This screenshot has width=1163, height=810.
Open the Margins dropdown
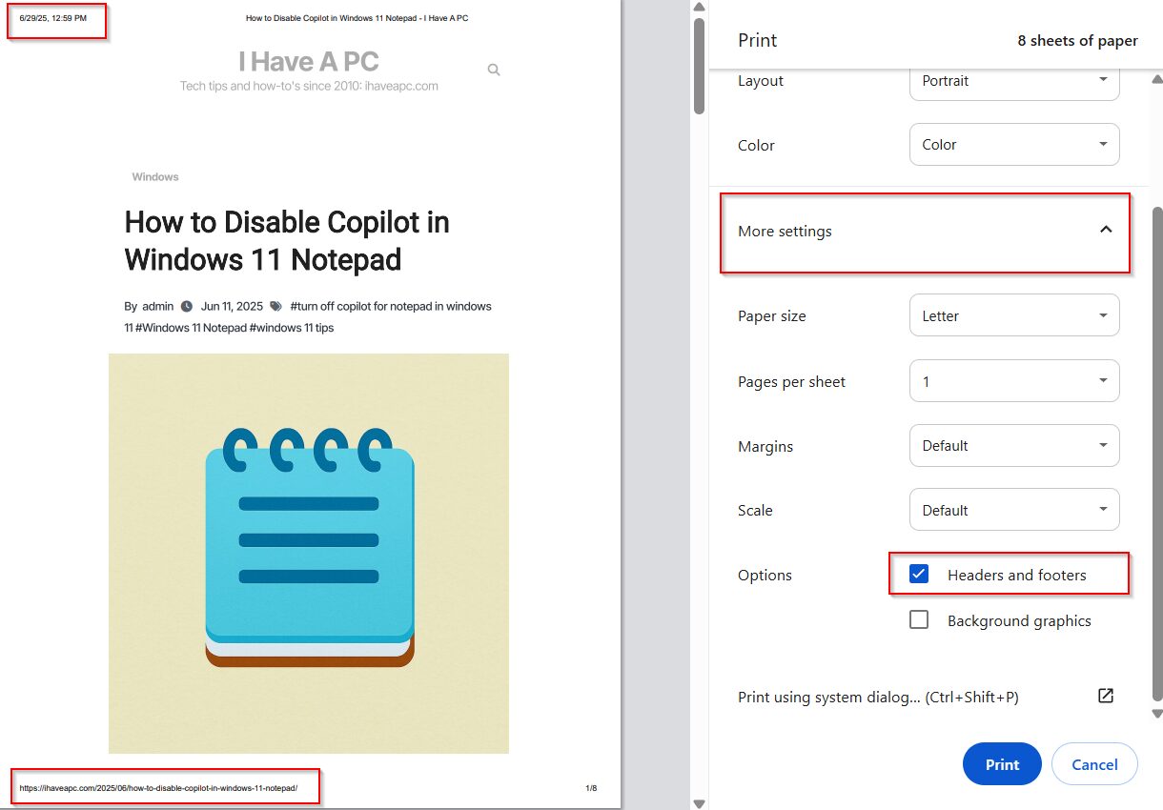point(1014,445)
